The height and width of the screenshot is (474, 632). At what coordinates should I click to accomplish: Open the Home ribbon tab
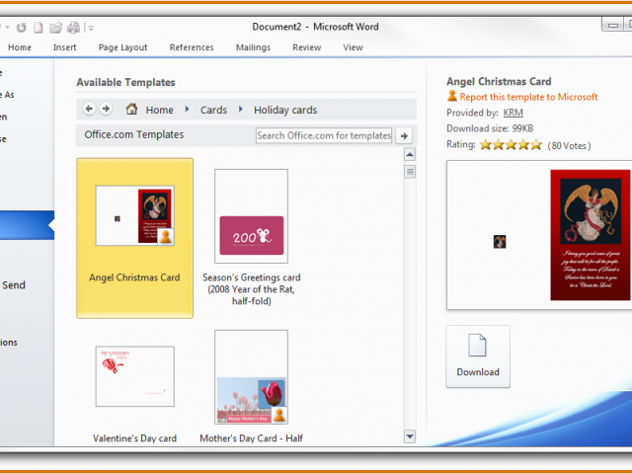pos(20,47)
